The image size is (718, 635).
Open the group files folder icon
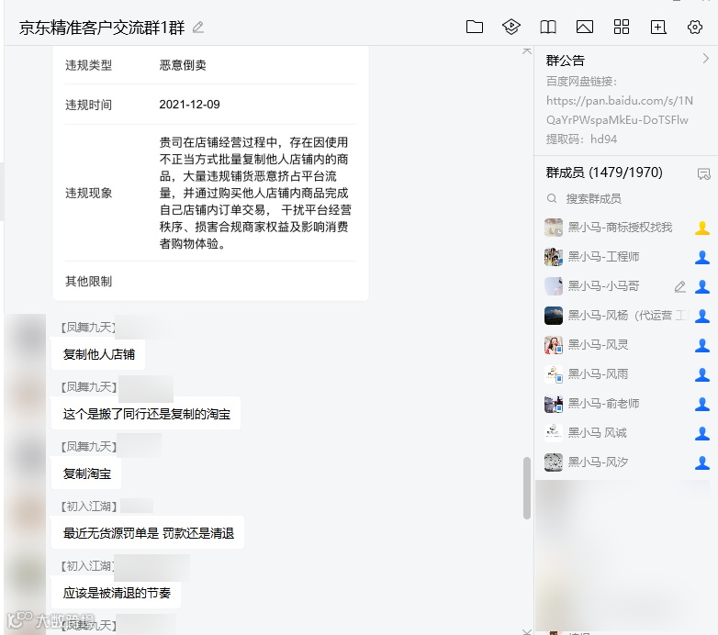point(475,27)
